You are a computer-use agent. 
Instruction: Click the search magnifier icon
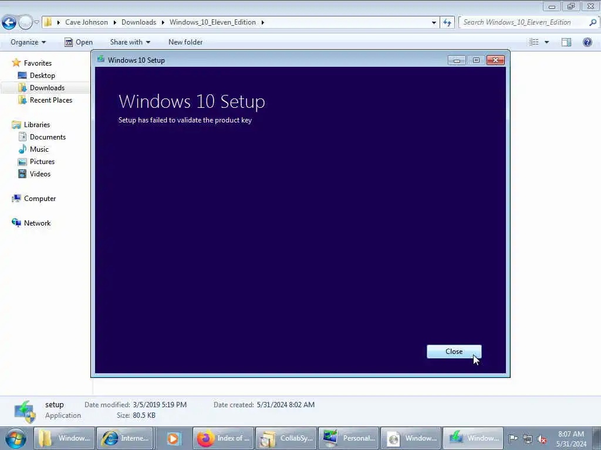pyautogui.click(x=593, y=22)
